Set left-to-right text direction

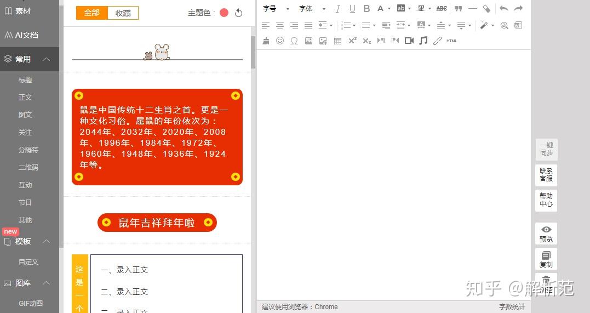pos(381,41)
